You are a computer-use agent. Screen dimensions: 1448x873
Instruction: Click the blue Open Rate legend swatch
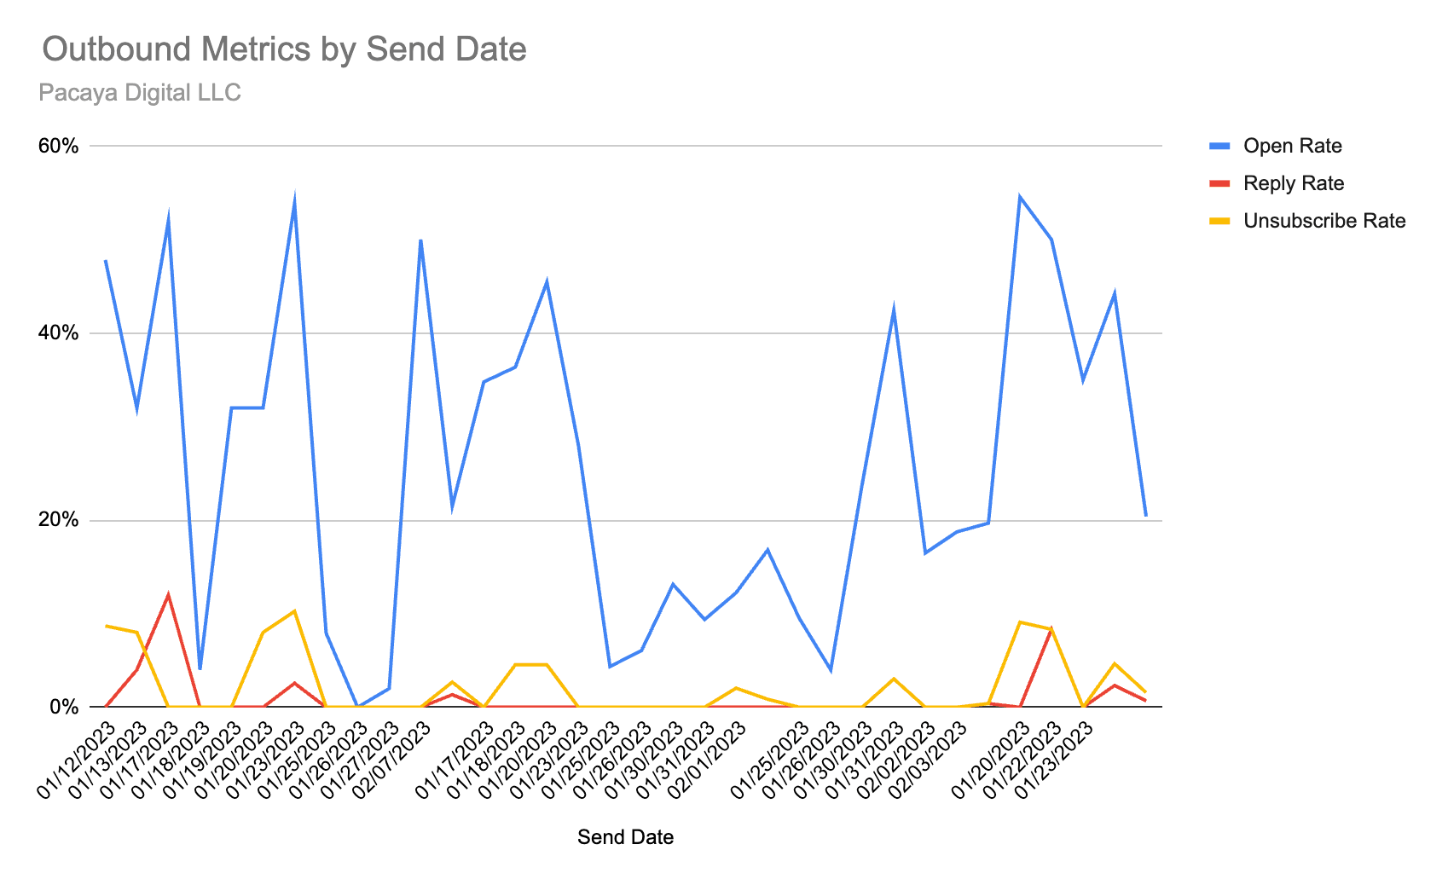point(1219,147)
